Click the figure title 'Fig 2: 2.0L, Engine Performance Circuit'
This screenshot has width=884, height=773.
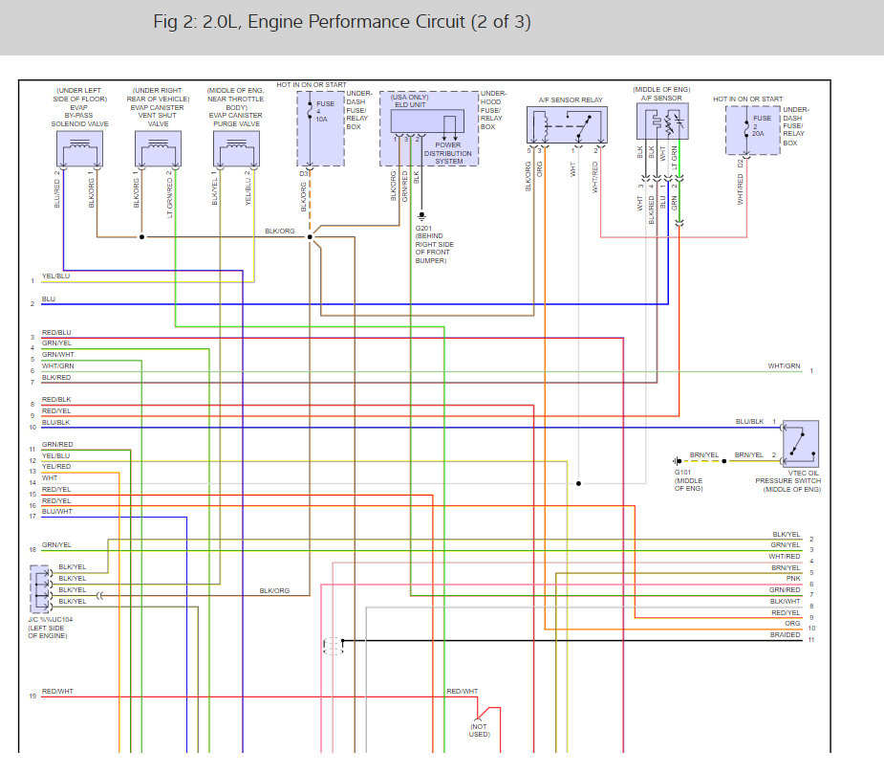pos(341,21)
